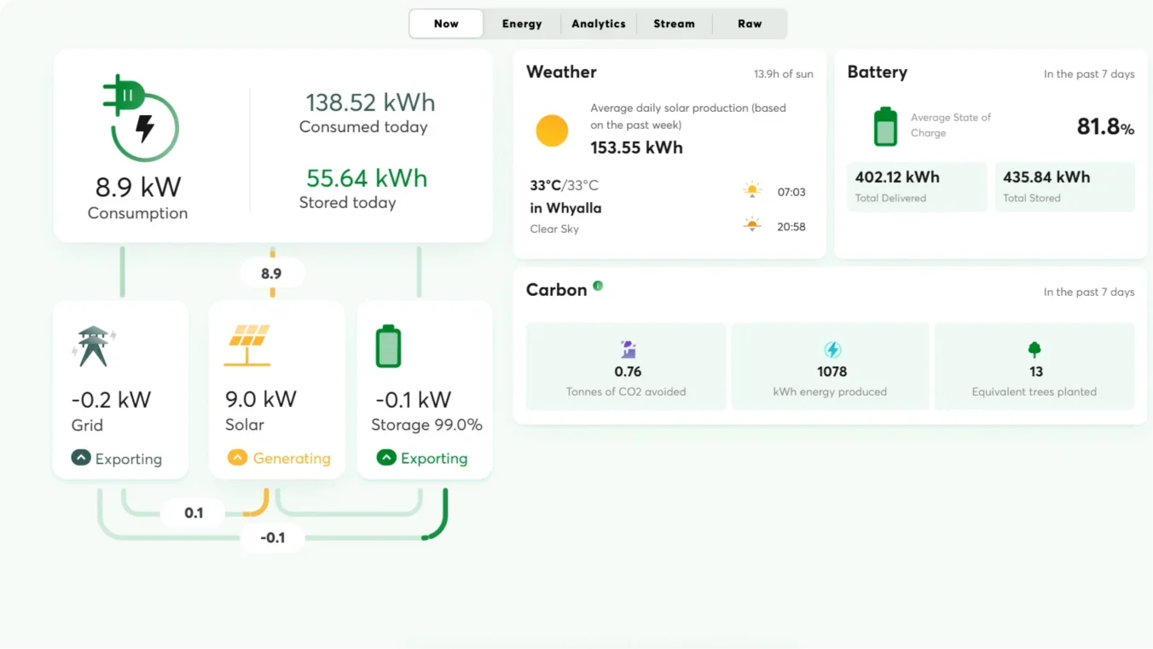Click the Grid Exporting chevron icon
The width and height of the screenshot is (1153, 649).
coord(81,458)
